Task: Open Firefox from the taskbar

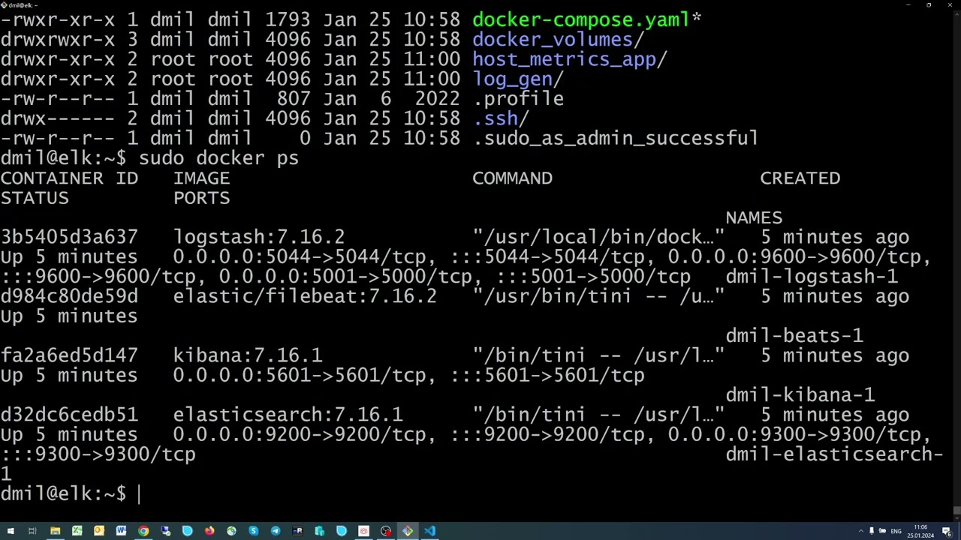Action: pos(209,531)
